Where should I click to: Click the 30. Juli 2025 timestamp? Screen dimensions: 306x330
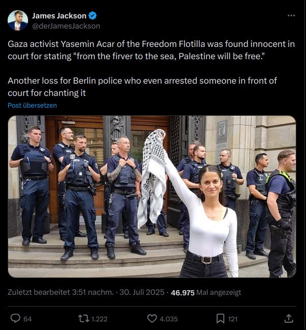pos(142,292)
